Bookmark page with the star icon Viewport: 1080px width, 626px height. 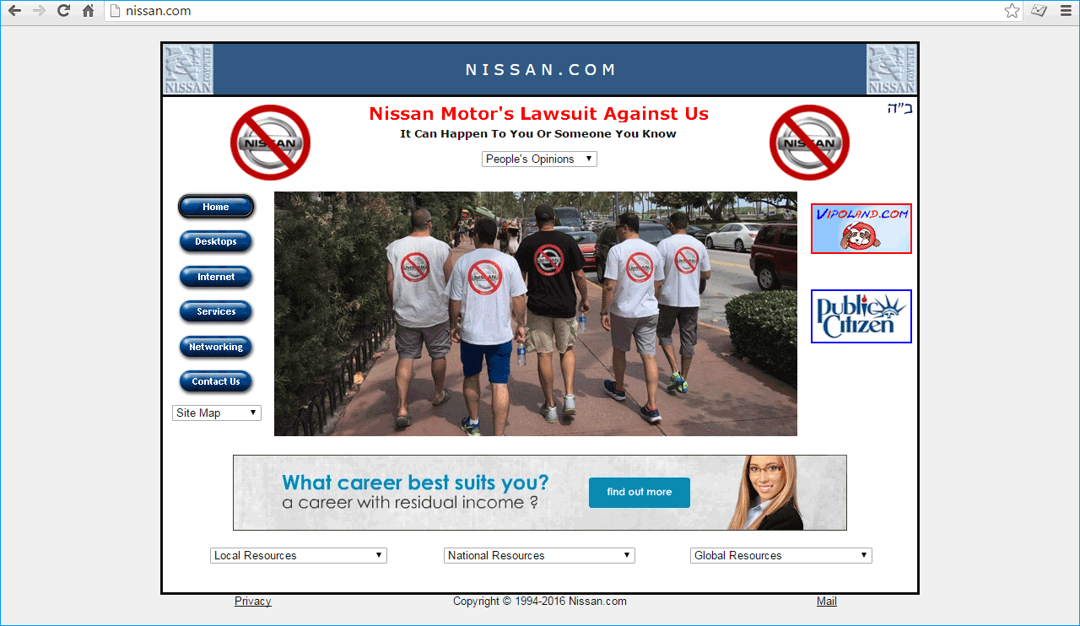pos(1012,11)
